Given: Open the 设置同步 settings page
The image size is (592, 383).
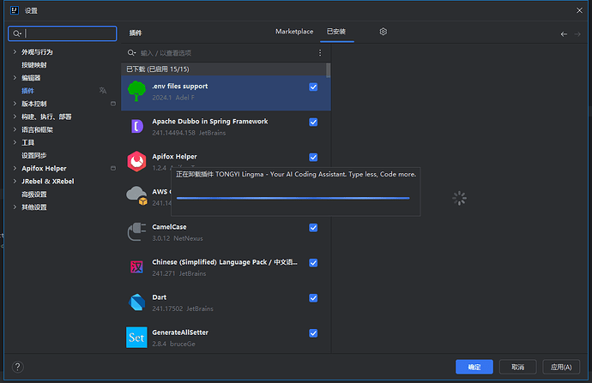Looking at the screenshot, I should pos(34,155).
